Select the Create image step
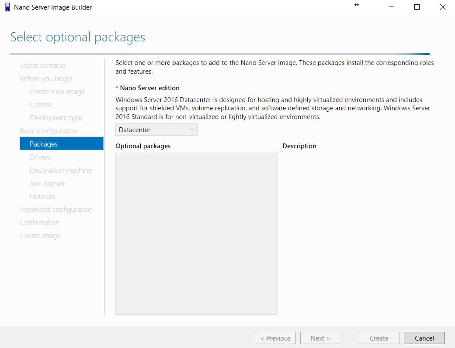Image resolution: width=455 pixels, height=348 pixels. [40, 235]
